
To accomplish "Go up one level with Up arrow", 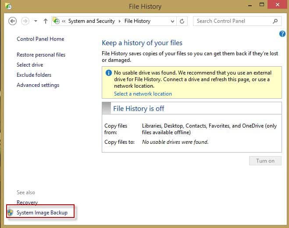I will (x=45, y=21).
